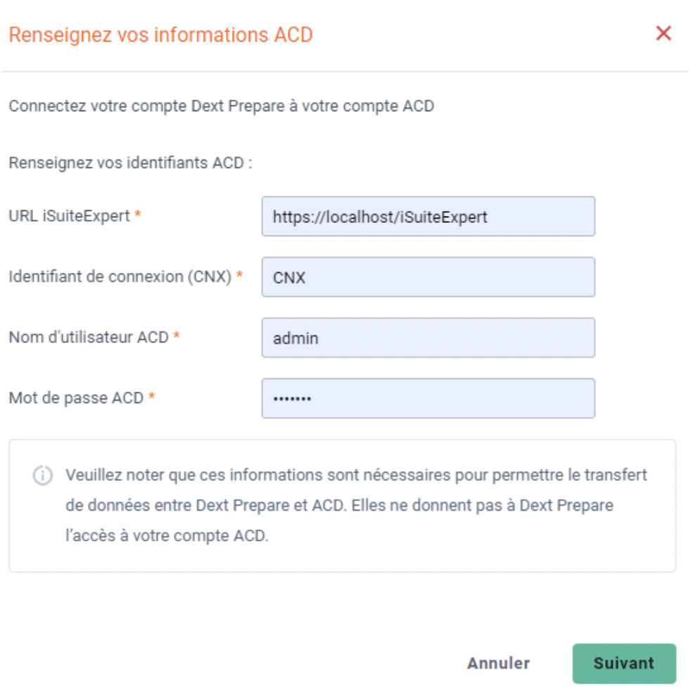
Task: Focus the URL iSuiteExpert input field
Action: (x=428, y=217)
